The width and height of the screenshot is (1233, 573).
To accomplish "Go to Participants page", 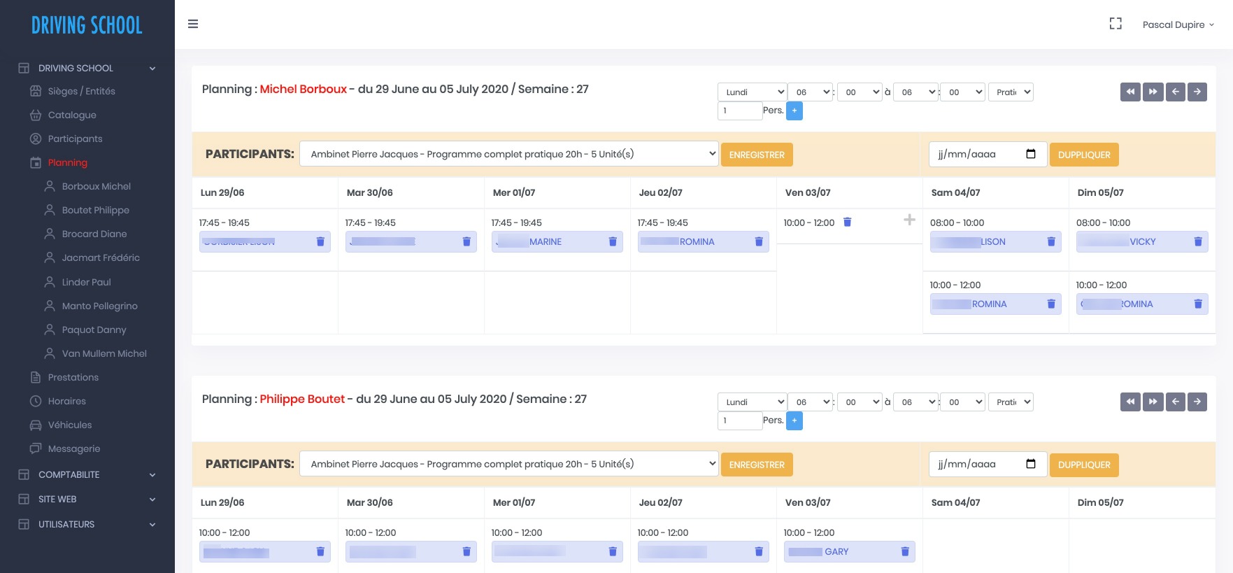I will coord(75,139).
